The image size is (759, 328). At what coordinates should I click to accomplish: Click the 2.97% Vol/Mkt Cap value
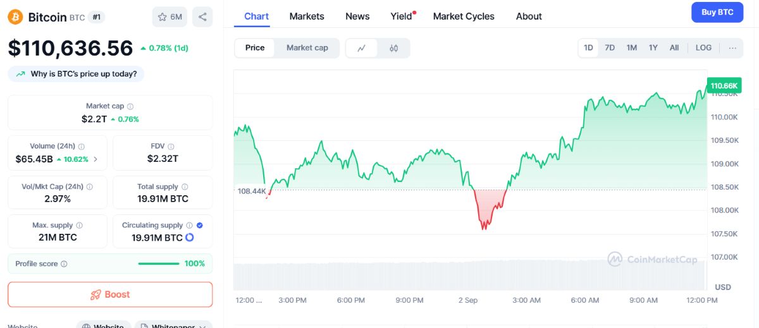pos(58,199)
